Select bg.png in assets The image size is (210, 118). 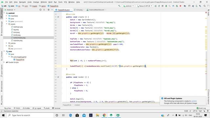[16, 29]
